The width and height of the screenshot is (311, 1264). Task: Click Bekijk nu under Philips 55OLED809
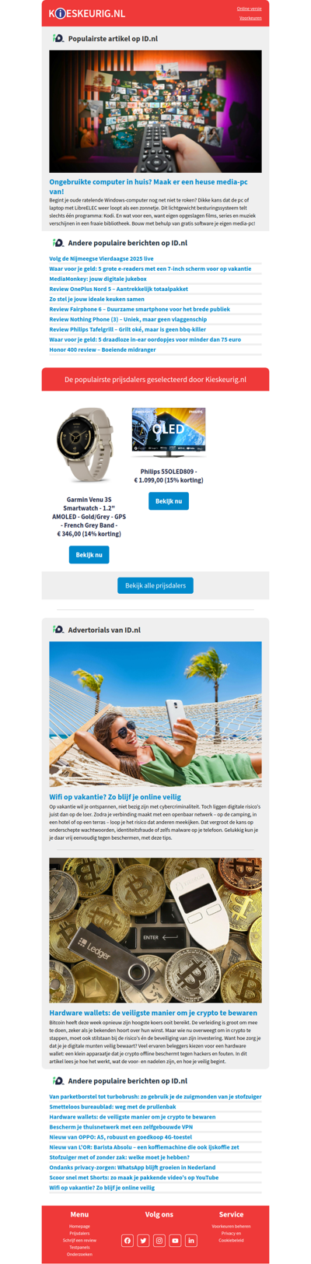[169, 501]
